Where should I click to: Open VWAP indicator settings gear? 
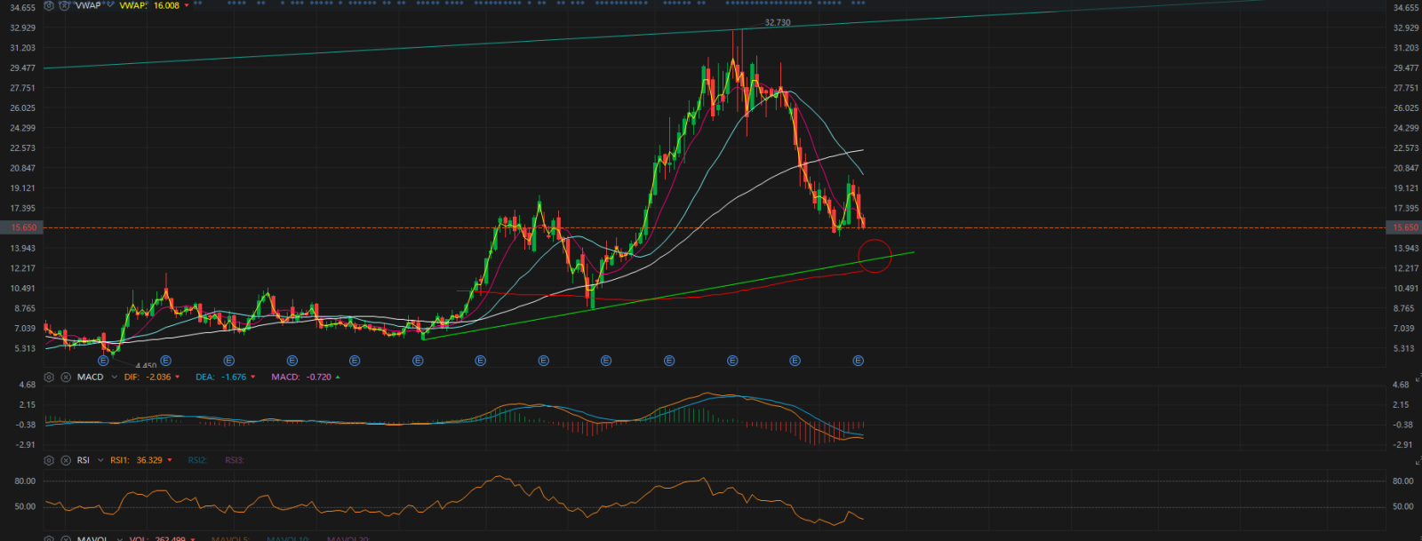pos(49,5)
